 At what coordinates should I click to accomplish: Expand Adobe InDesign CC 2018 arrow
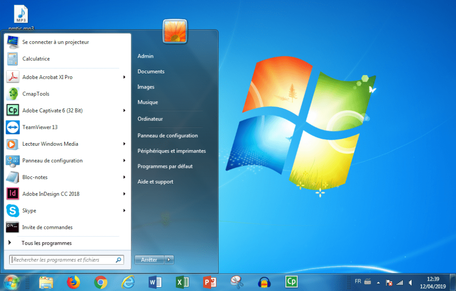(124, 194)
